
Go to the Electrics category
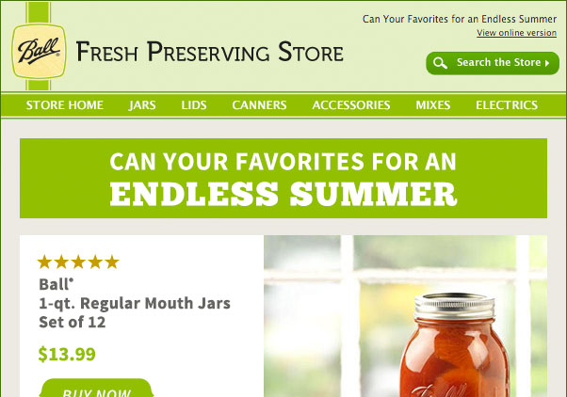[x=507, y=105]
